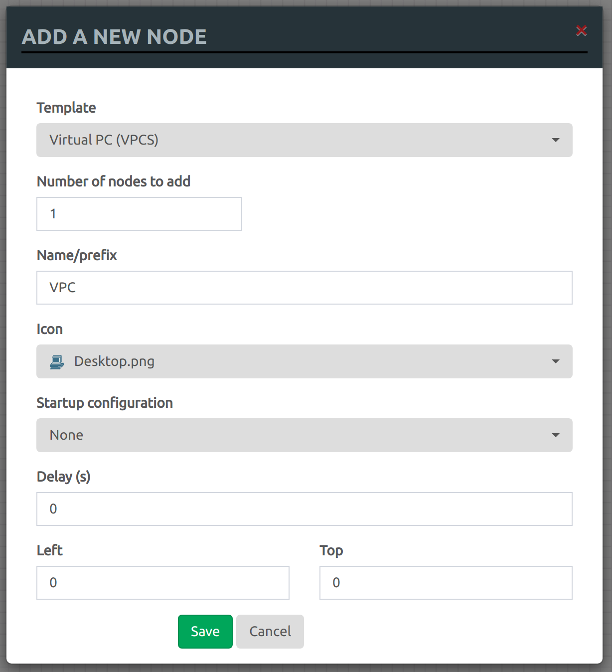Click the Desktop.png computer icon in Icon selector
612x672 pixels.
tap(57, 361)
